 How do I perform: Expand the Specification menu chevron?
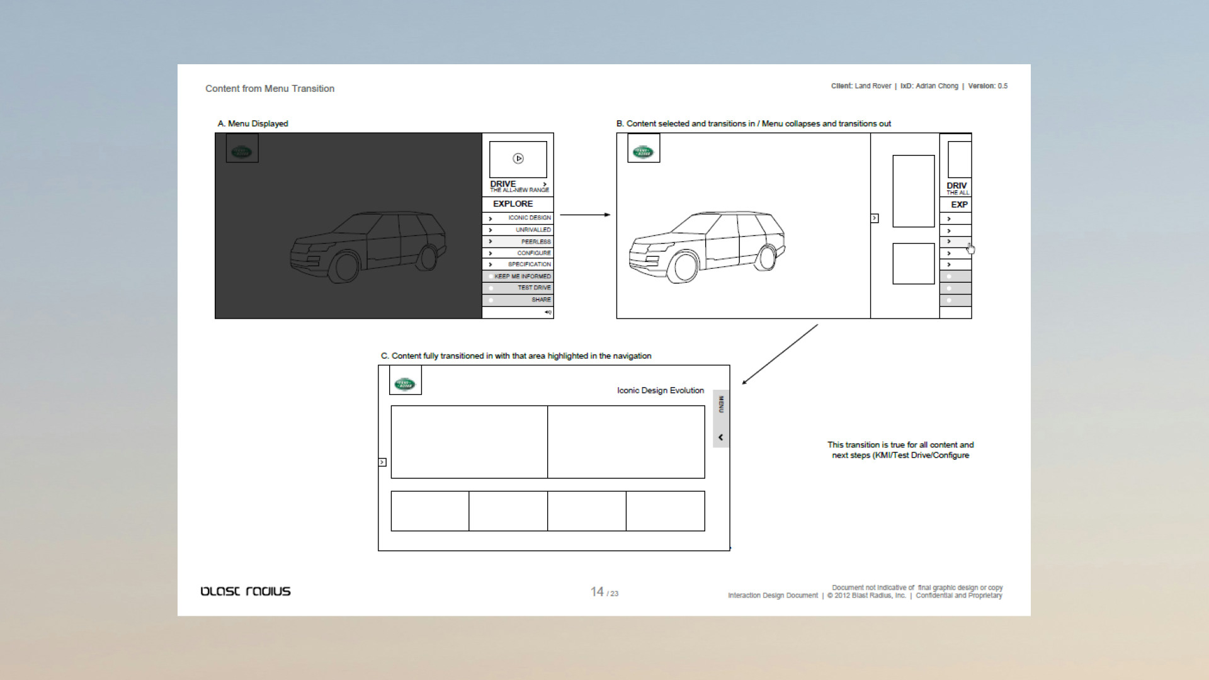click(x=491, y=264)
